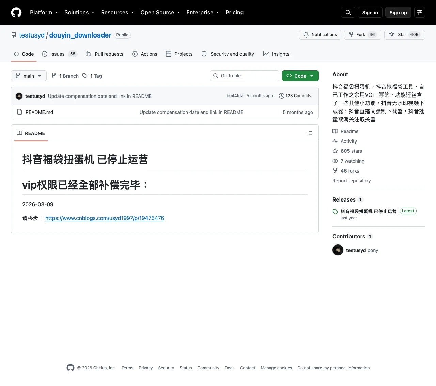The height and width of the screenshot is (386, 436).
Task: Click the Docs footer link
Action: click(x=230, y=368)
